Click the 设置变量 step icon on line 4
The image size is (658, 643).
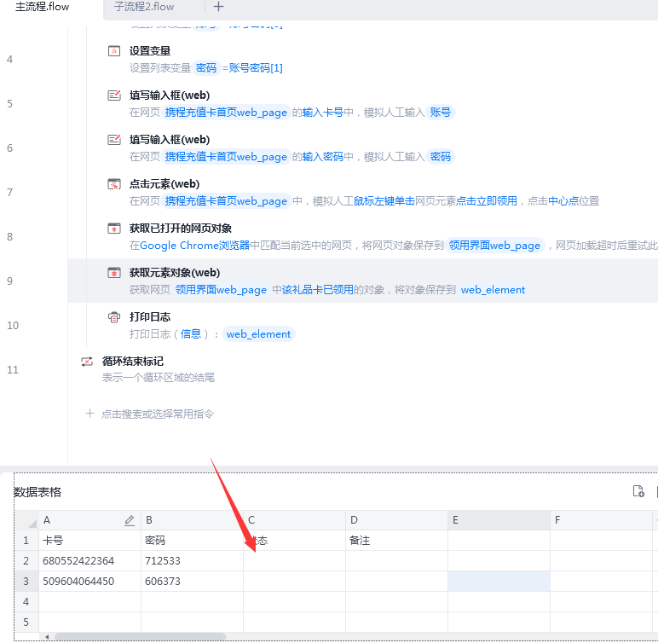[x=114, y=51]
